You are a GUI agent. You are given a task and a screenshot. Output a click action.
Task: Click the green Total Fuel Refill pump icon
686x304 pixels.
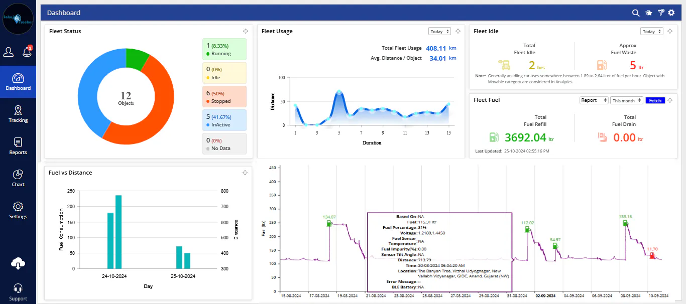494,137
